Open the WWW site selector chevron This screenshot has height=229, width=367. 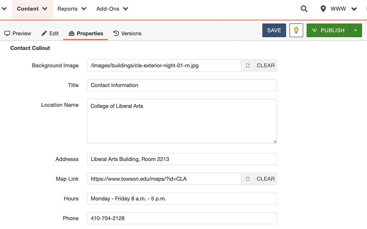point(354,9)
